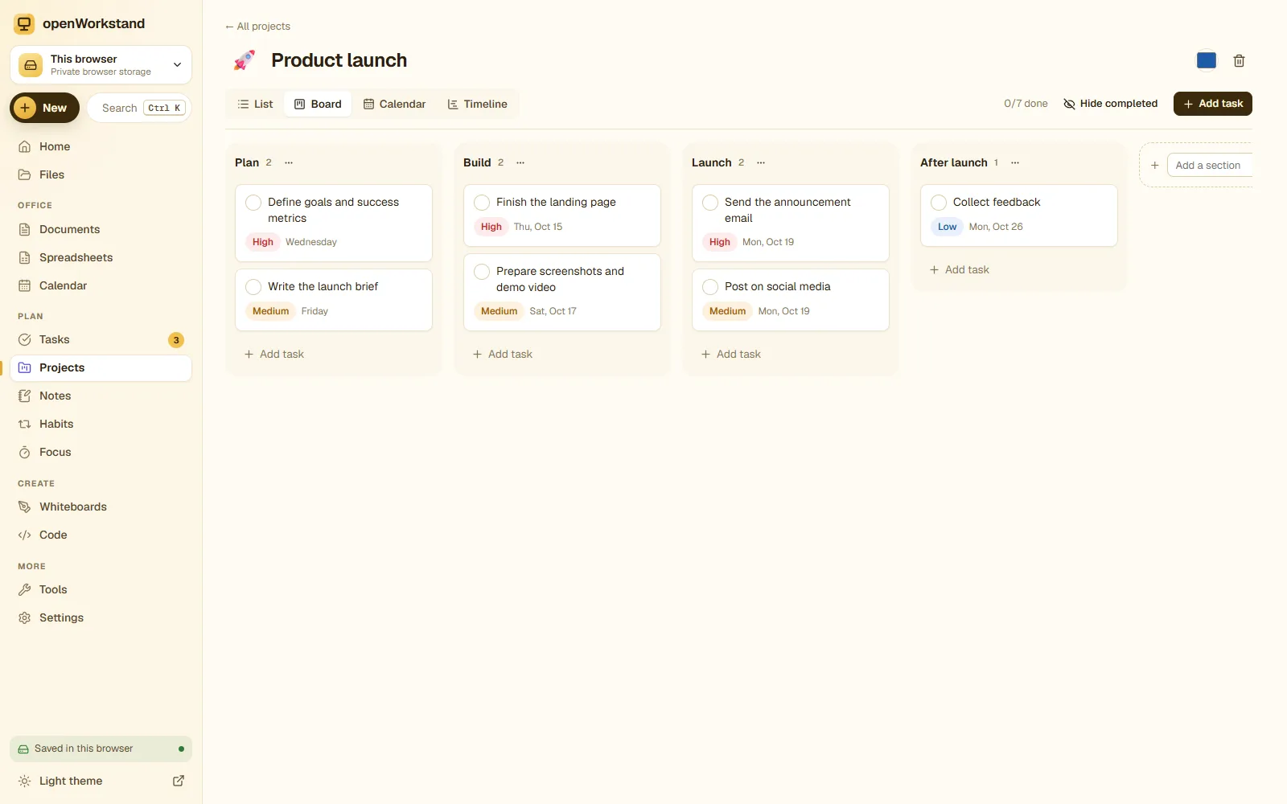Open Focus timer in the sidebar

point(101,452)
